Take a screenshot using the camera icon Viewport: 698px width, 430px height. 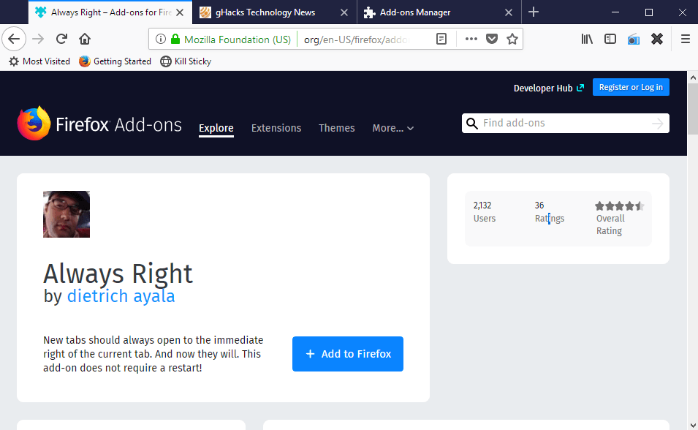point(633,38)
